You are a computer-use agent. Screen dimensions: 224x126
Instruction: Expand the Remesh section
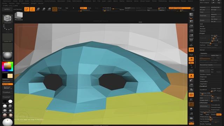coord(203,31)
